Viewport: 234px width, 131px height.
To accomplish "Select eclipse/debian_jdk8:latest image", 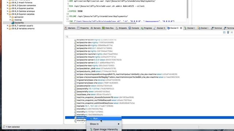I will [x=96, y=68].
